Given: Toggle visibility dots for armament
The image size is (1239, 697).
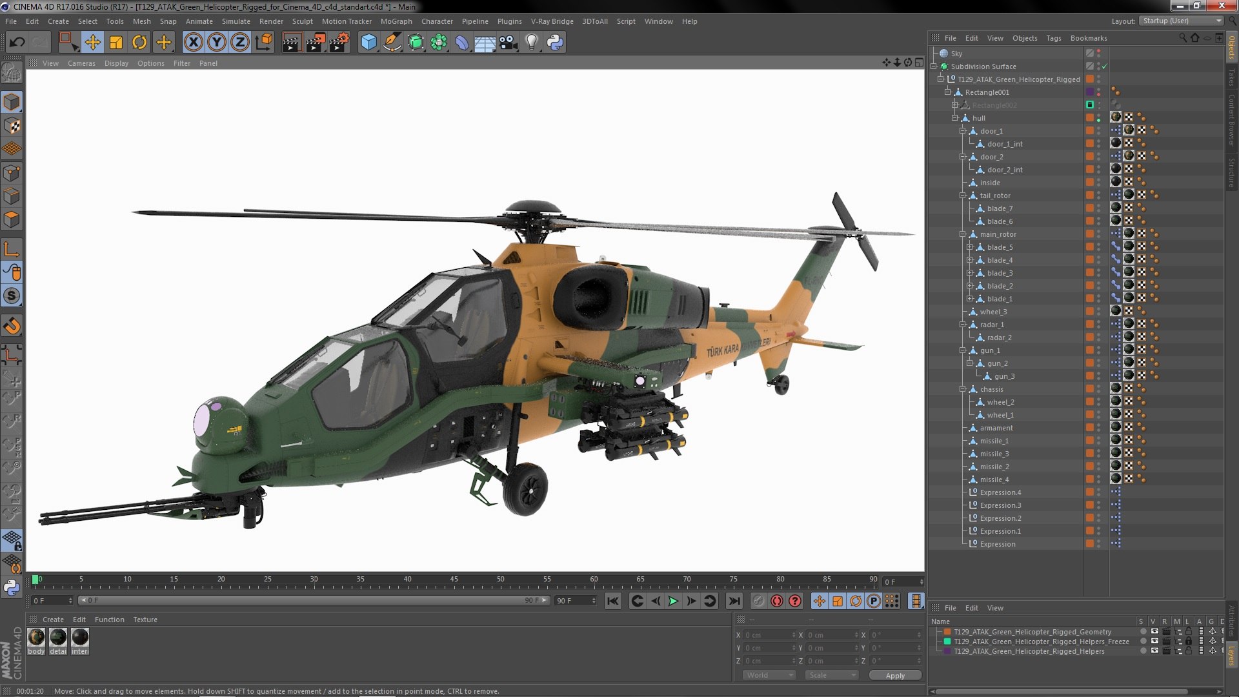Looking at the screenshot, I should [1099, 428].
